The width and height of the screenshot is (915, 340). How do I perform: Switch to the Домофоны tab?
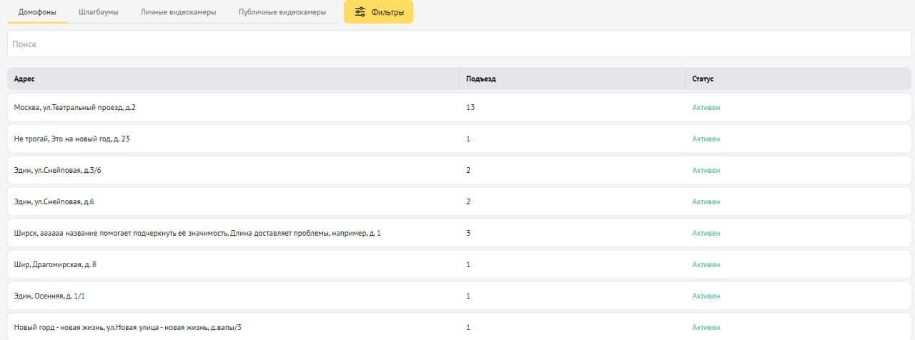point(37,12)
